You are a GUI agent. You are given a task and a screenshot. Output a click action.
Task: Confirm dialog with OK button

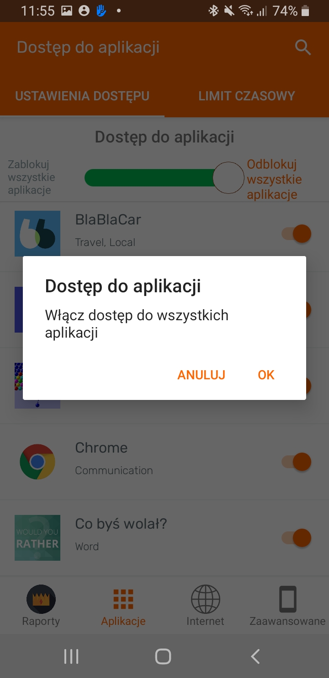[x=266, y=375]
